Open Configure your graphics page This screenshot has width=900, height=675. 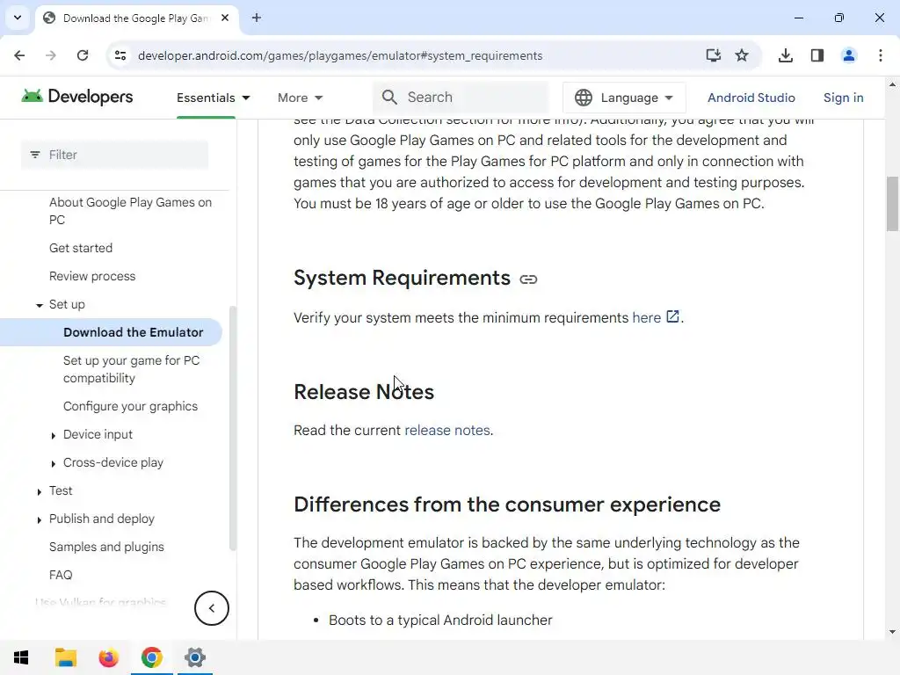click(130, 406)
